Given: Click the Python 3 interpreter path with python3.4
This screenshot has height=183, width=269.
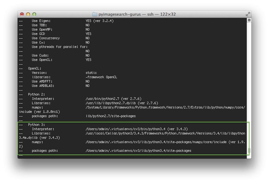Looking at the screenshot, I should tap(137, 129).
